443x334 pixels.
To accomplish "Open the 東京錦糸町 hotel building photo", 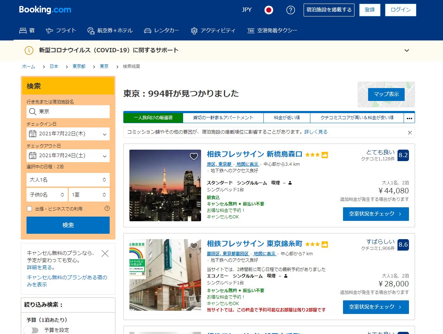I will [x=165, y=275].
